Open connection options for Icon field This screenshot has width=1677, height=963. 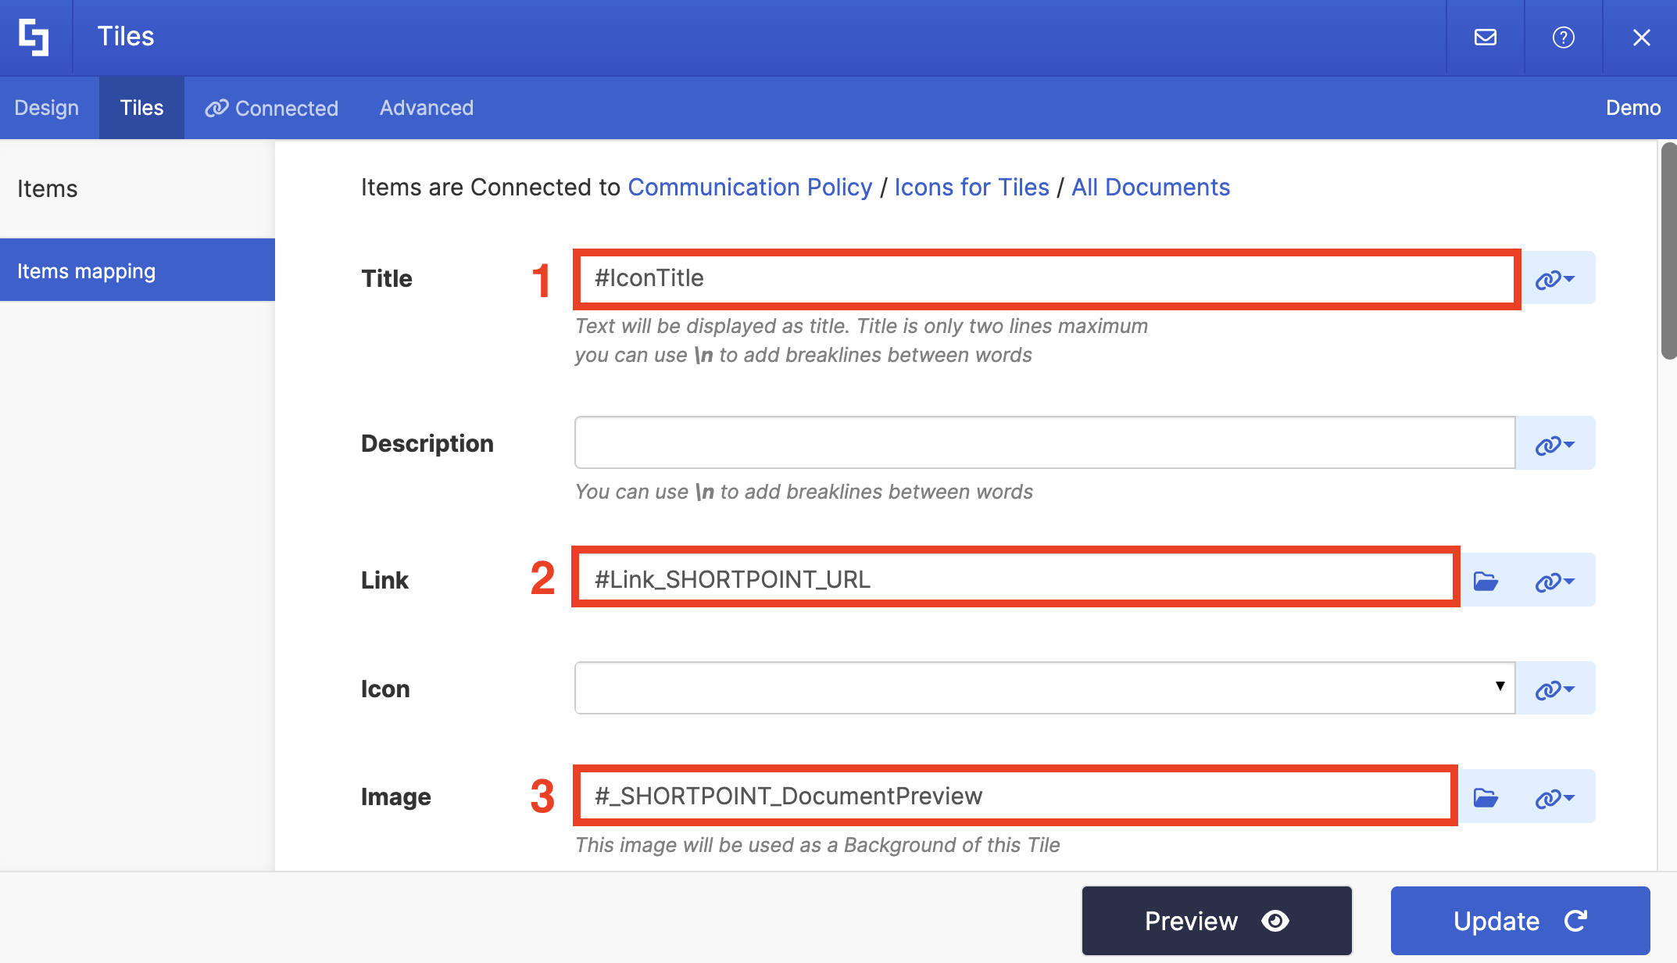click(1555, 689)
